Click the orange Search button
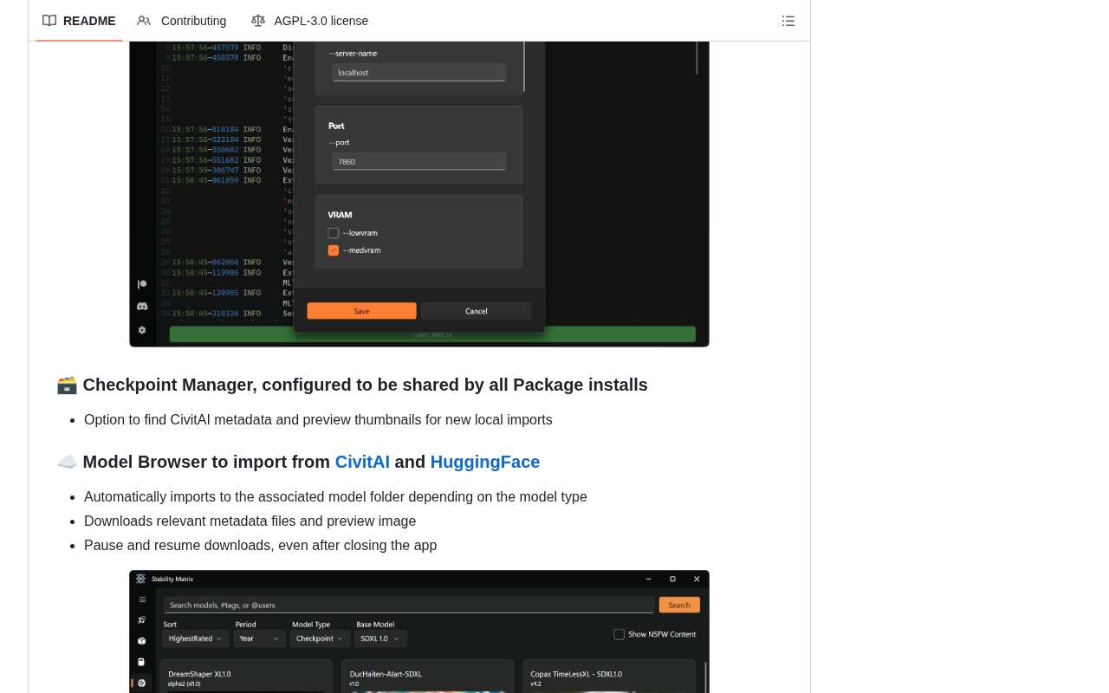The height and width of the screenshot is (693, 1109). 679,605
